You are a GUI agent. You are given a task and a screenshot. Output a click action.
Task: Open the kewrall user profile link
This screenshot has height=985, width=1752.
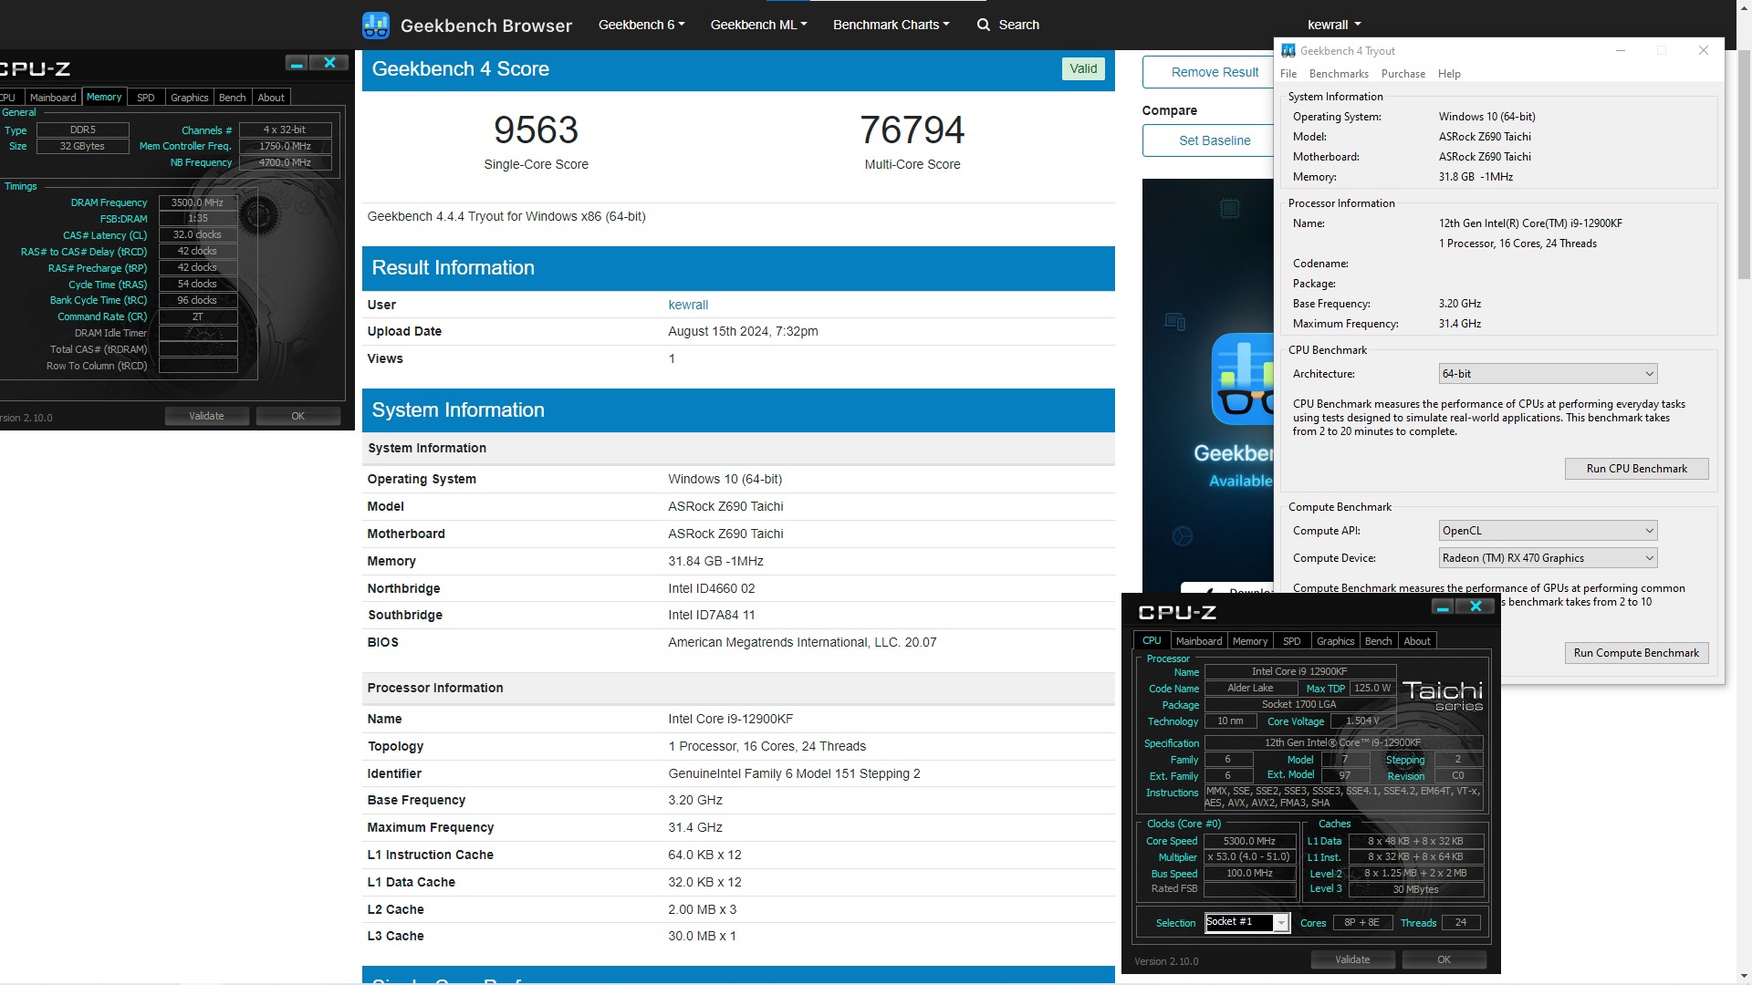(x=688, y=305)
